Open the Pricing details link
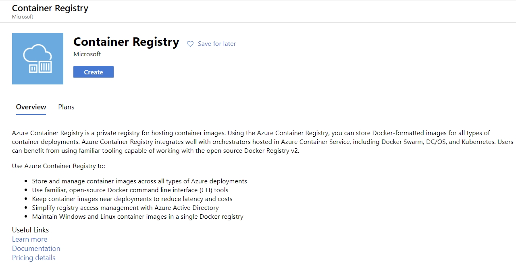This screenshot has width=516, height=271. [x=33, y=258]
